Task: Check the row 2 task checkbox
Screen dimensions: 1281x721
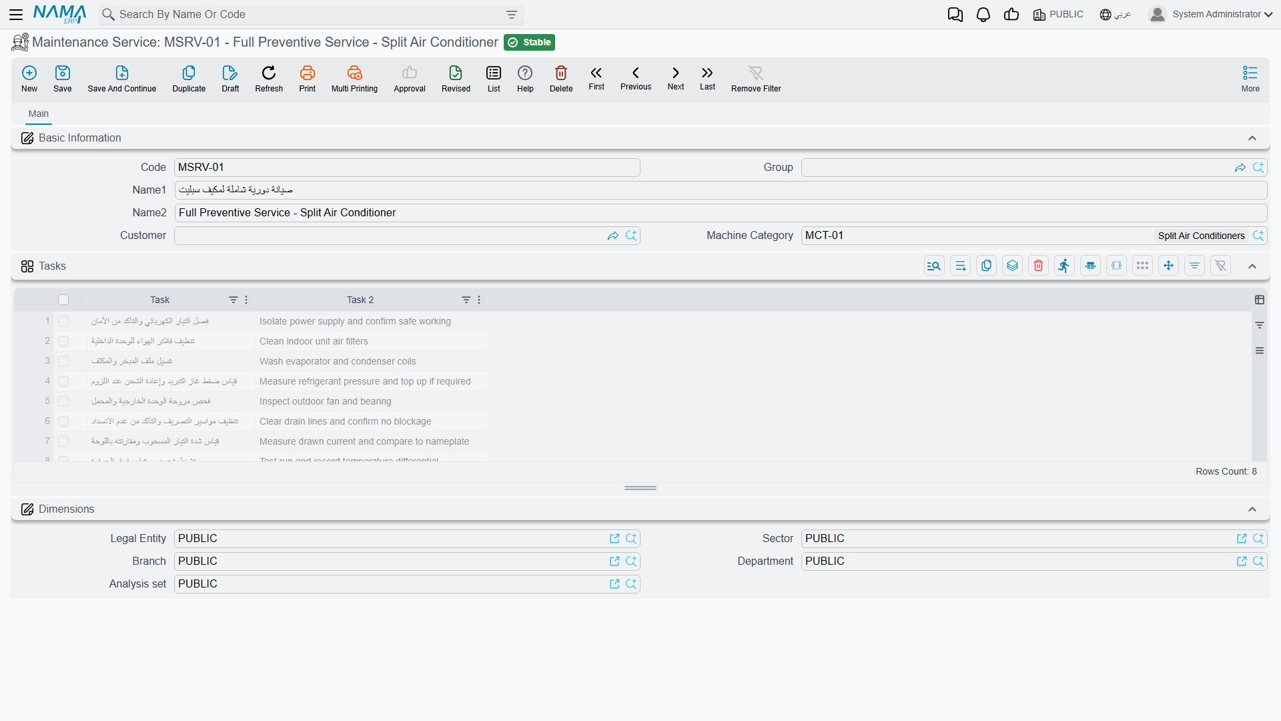Action: click(63, 341)
